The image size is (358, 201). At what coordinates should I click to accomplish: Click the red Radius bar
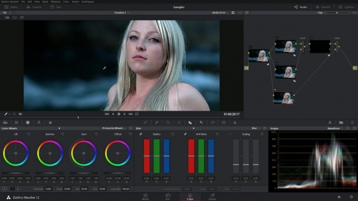tap(147, 156)
